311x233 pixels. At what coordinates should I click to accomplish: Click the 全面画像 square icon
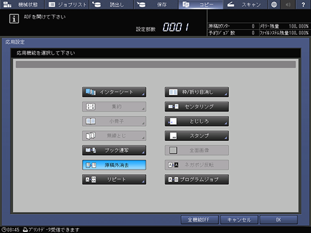pyautogui.click(x=173, y=150)
